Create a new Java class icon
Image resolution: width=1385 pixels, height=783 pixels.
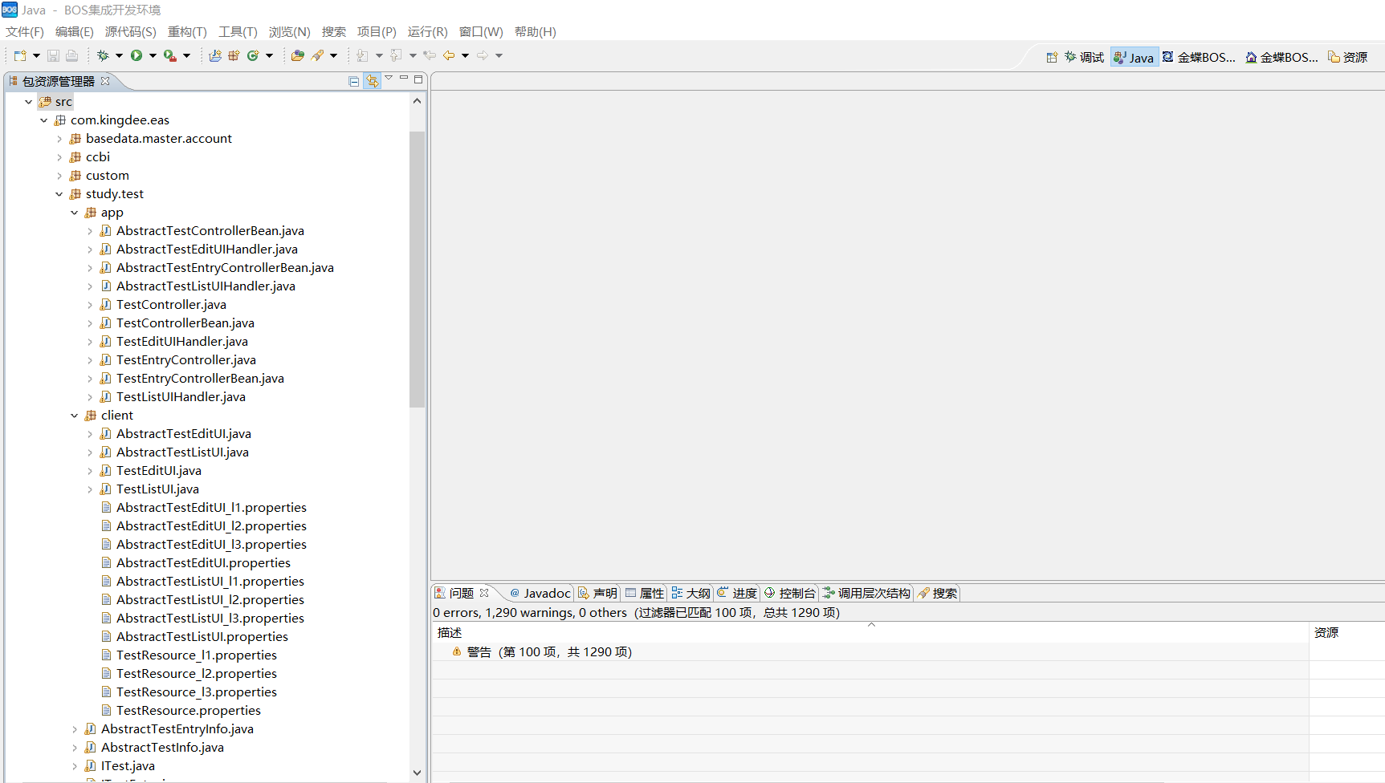[x=253, y=55]
